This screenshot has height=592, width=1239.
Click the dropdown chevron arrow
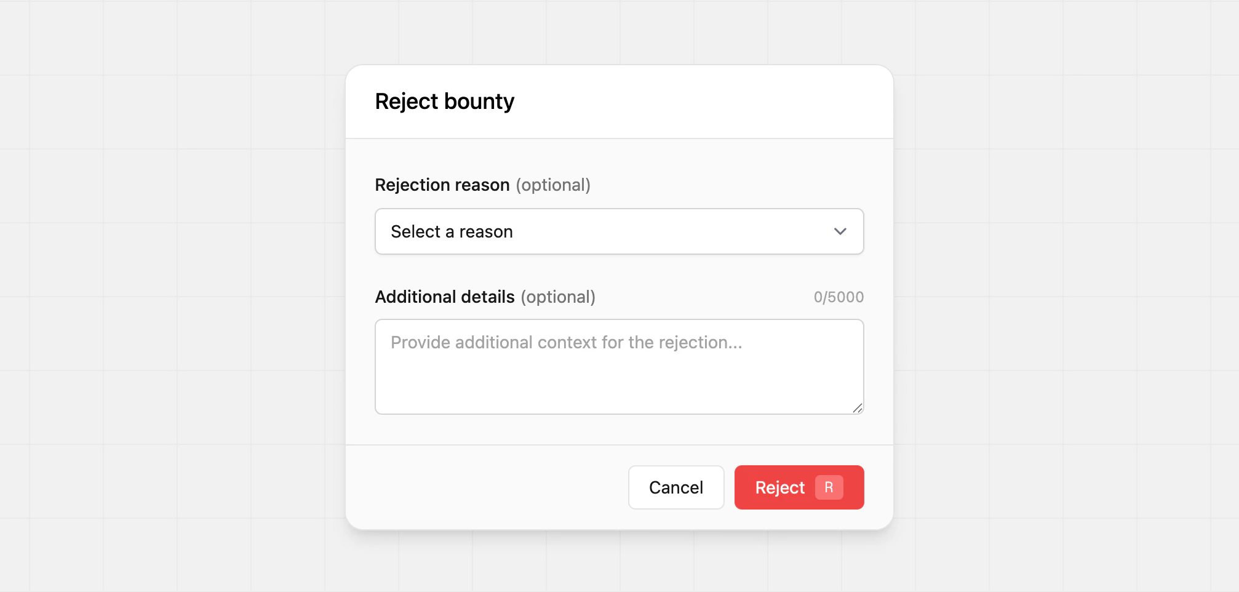click(x=840, y=231)
